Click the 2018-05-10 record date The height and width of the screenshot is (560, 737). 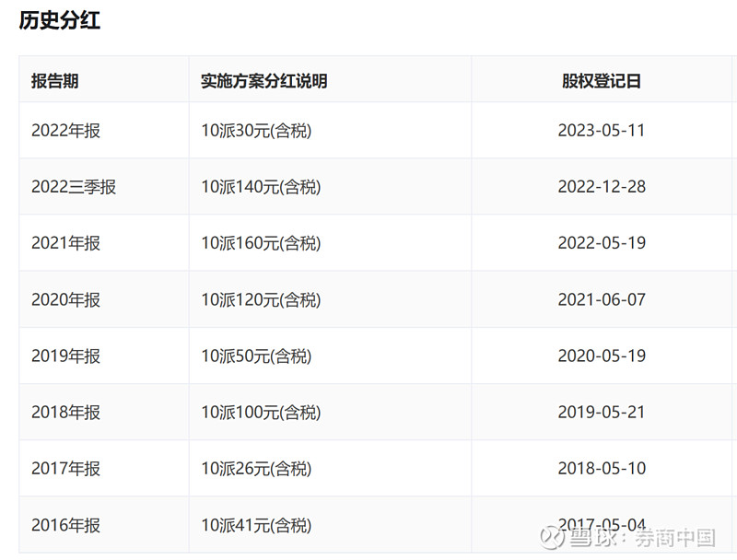(601, 468)
